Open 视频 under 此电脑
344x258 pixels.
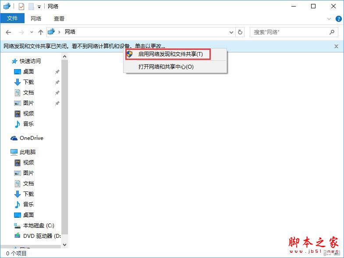[28, 163]
